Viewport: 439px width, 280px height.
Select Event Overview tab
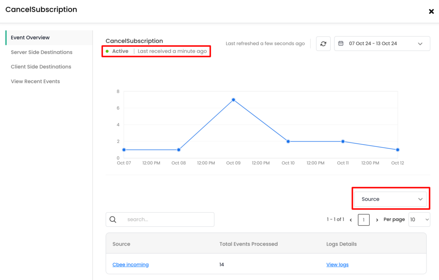click(x=49, y=38)
